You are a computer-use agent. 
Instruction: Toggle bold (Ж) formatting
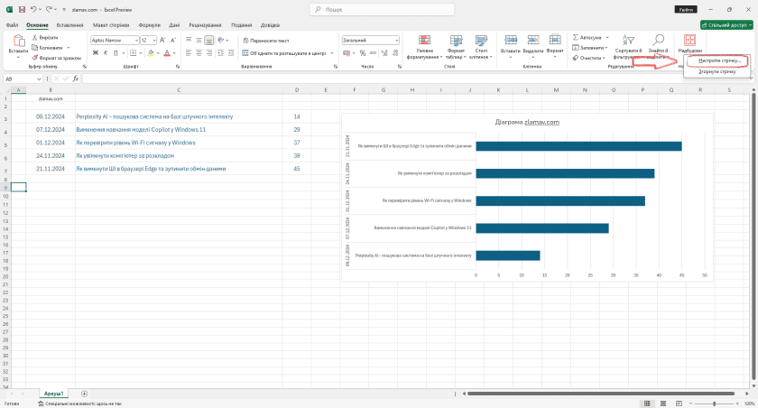(x=96, y=52)
